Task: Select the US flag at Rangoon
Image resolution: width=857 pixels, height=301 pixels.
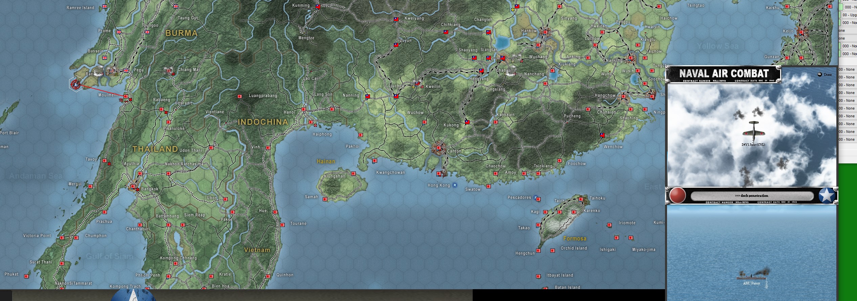Action: point(112,71)
